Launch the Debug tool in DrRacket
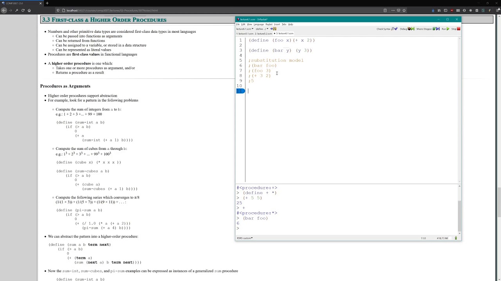Viewport: 501px width, 281px height. tap(407, 29)
